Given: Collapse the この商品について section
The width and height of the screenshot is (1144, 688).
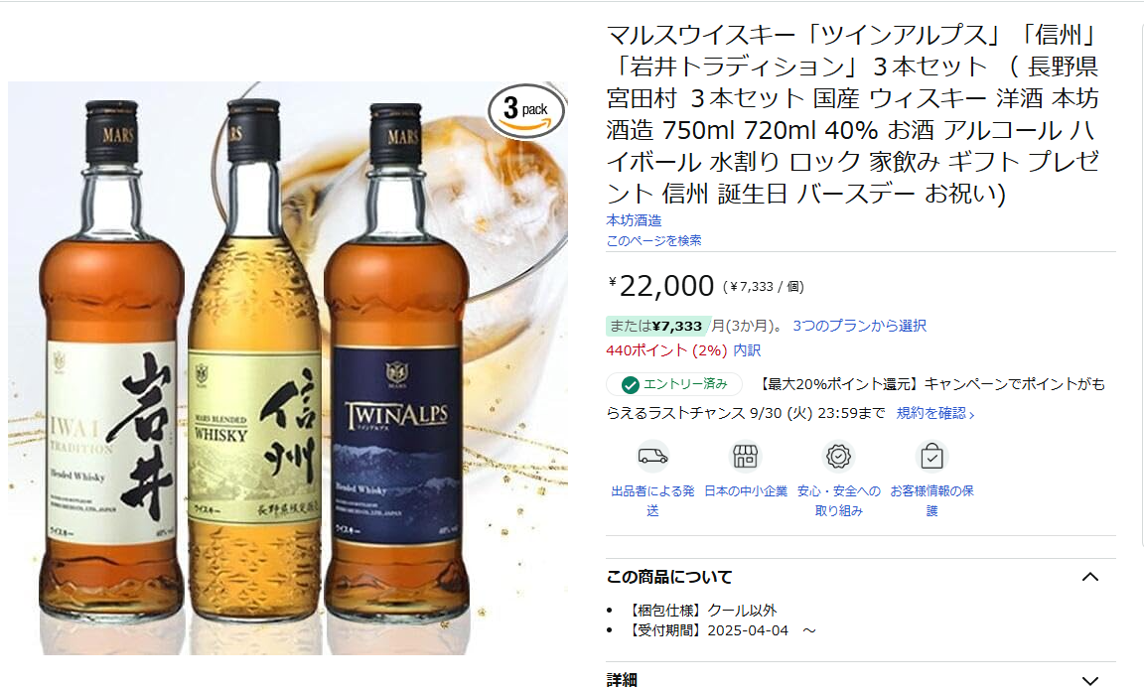Looking at the screenshot, I should click(1090, 577).
